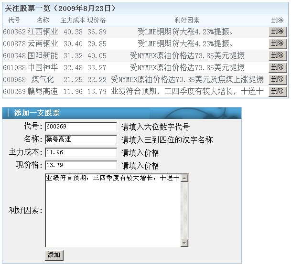The width and height of the screenshot is (291, 266).
Task: Select stock code 000878 cell
Action: tap(14, 44)
